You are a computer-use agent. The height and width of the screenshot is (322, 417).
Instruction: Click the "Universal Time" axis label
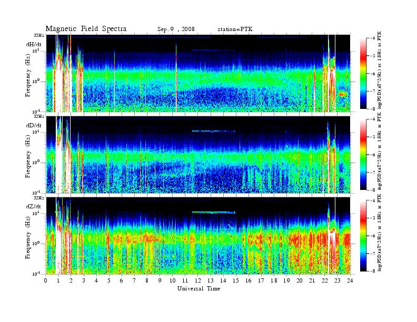click(198, 288)
